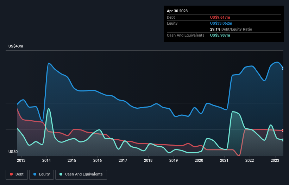Click Cash And Equivalents label in tooltip

coord(186,35)
